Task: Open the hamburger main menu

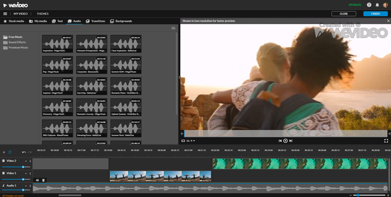Action: click(5, 14)
